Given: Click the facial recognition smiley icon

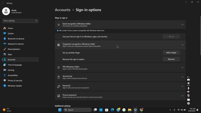Looking at the screenshot, I should click(59, 24).
